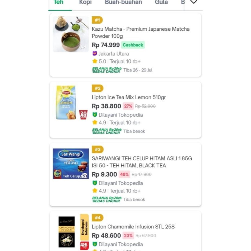Open Lipton Chamomile Infusion STL 25S title
This screenshot has width=251, height=251.
[133, 227]
